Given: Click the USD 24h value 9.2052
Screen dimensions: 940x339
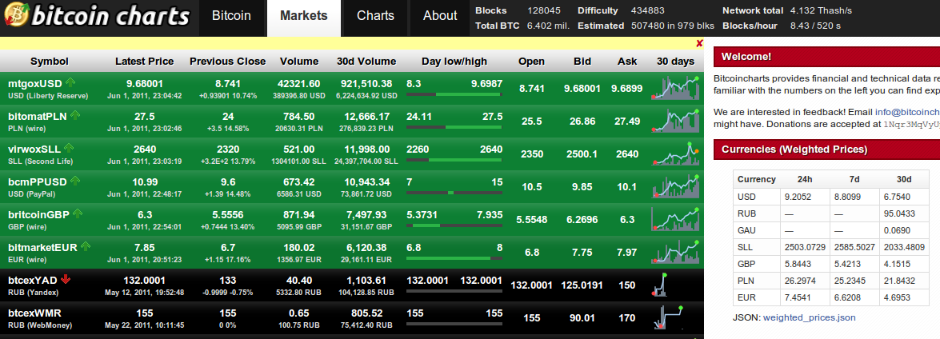Looking at the screenshot, I should point(797,197).
